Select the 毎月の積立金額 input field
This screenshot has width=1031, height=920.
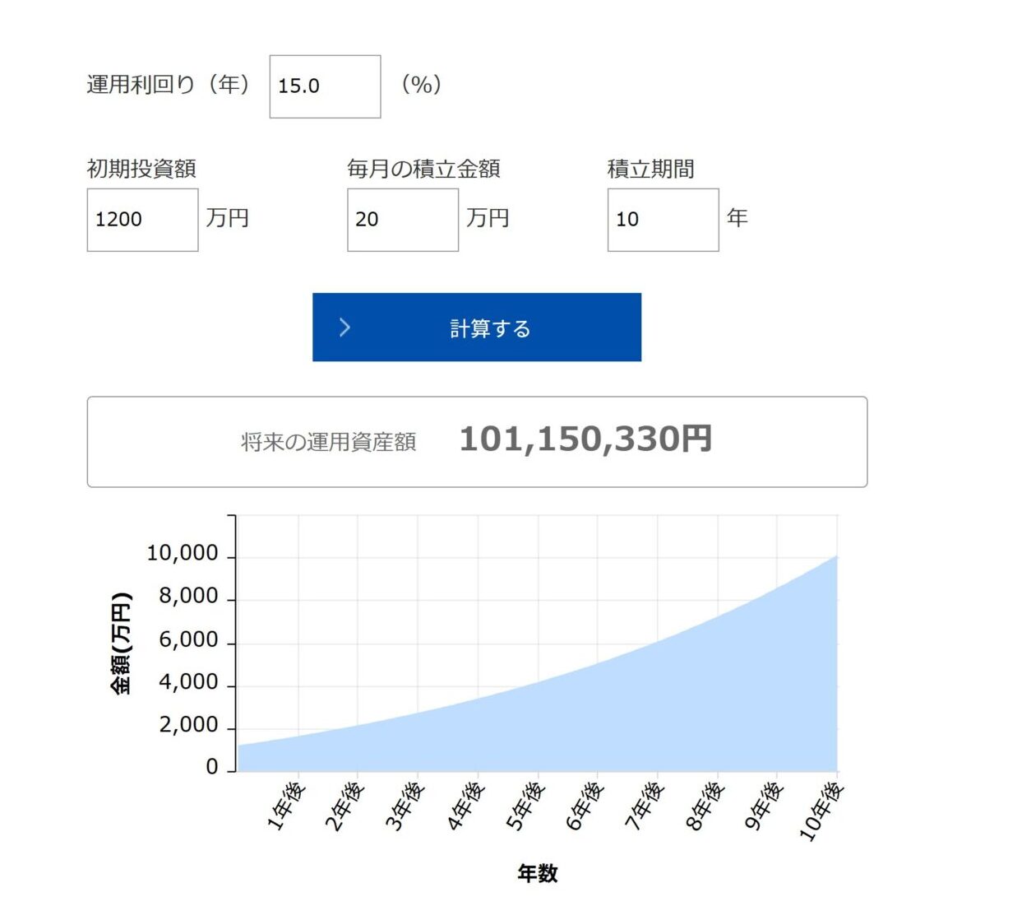pos(402,220)
